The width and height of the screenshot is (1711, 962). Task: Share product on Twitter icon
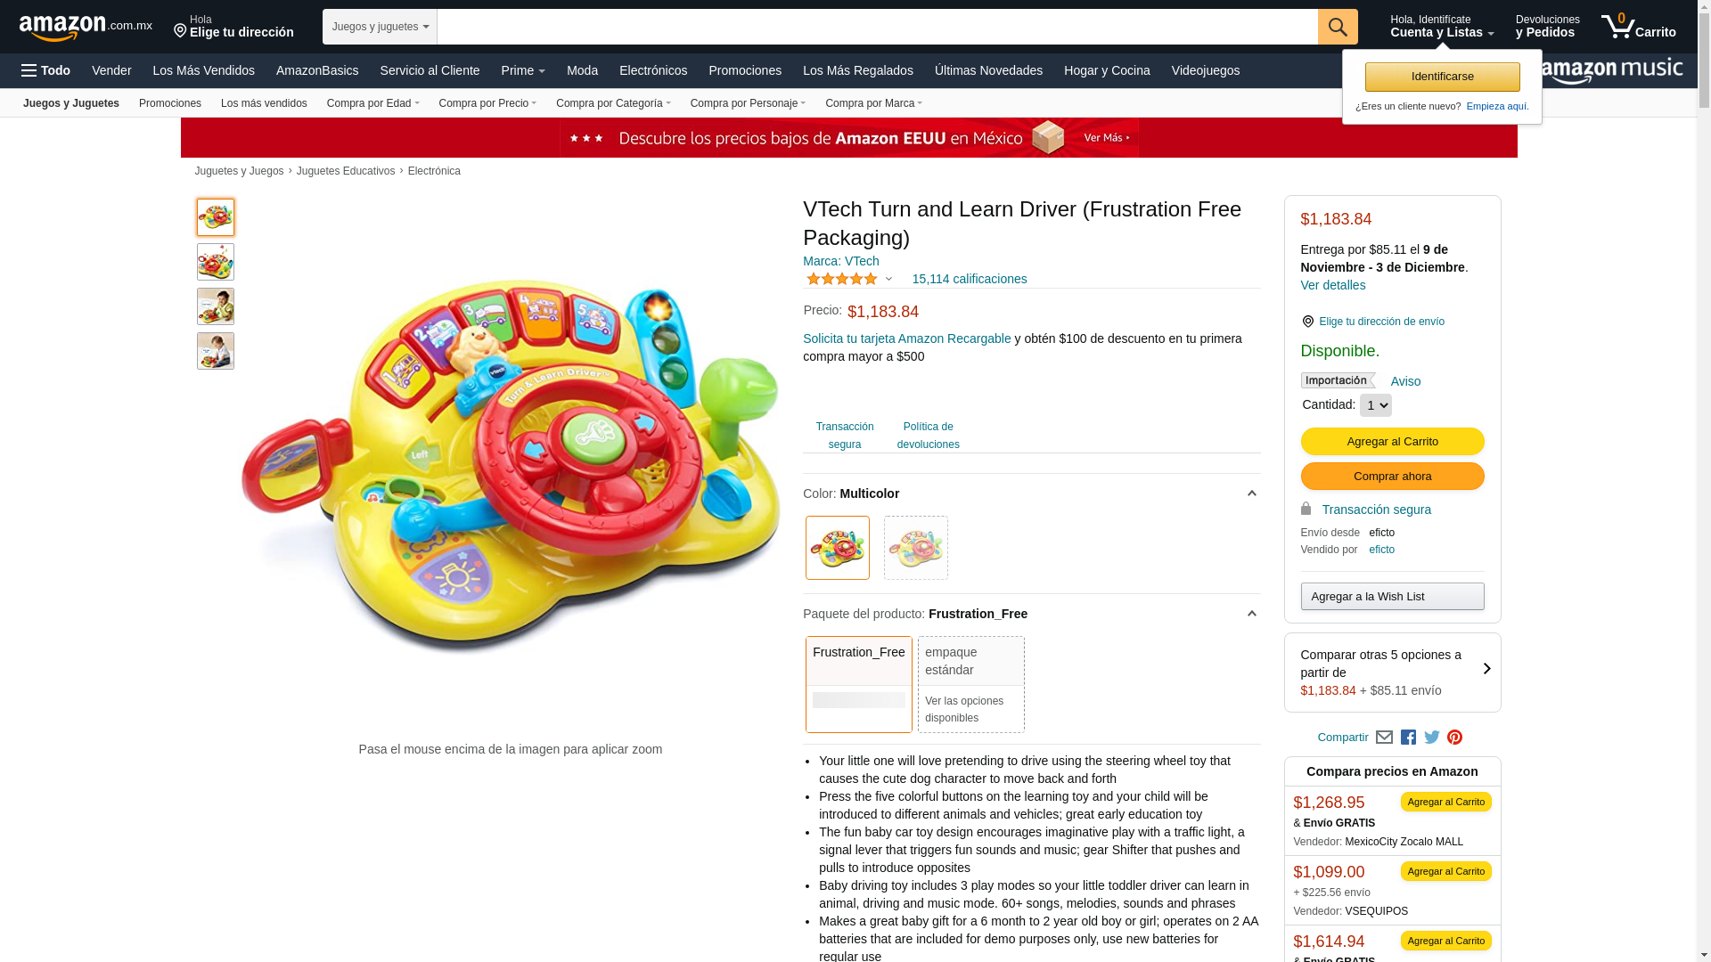(x=1432, y=738)
